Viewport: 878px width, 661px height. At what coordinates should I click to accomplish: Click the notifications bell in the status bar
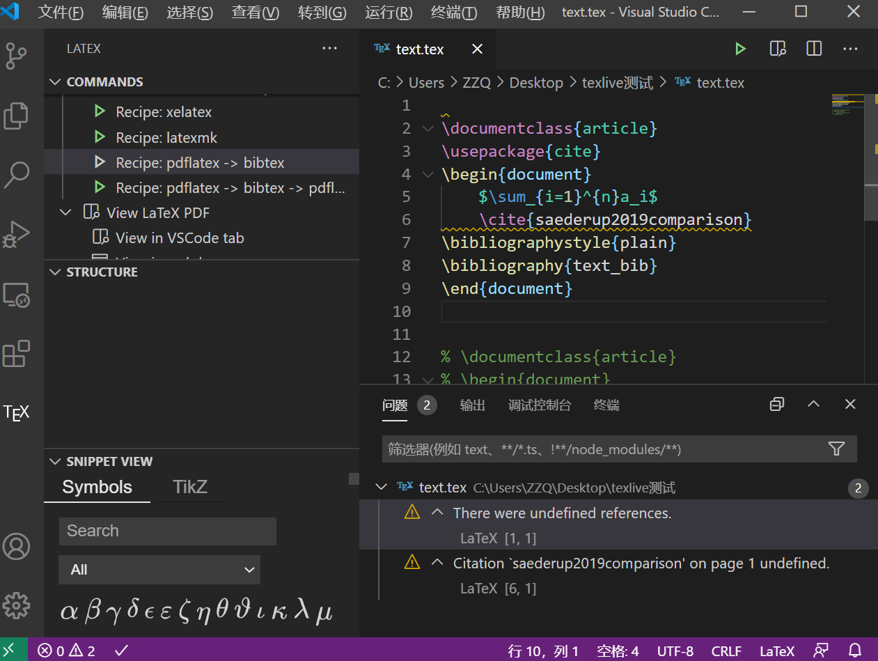tap(854, 650)
